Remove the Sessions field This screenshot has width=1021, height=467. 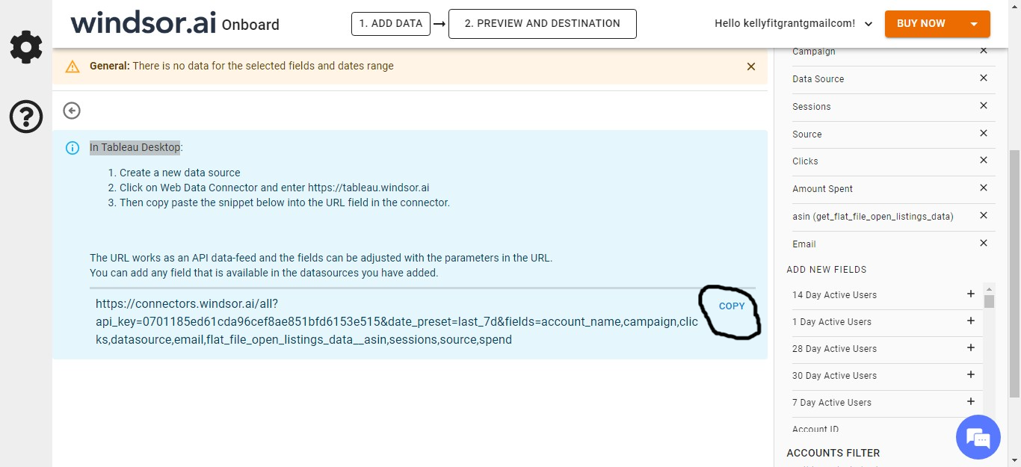[984, 105]
